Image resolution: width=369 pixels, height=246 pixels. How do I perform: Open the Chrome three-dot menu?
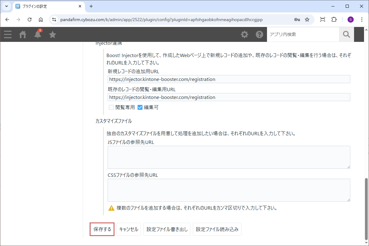tap(362, 20)
